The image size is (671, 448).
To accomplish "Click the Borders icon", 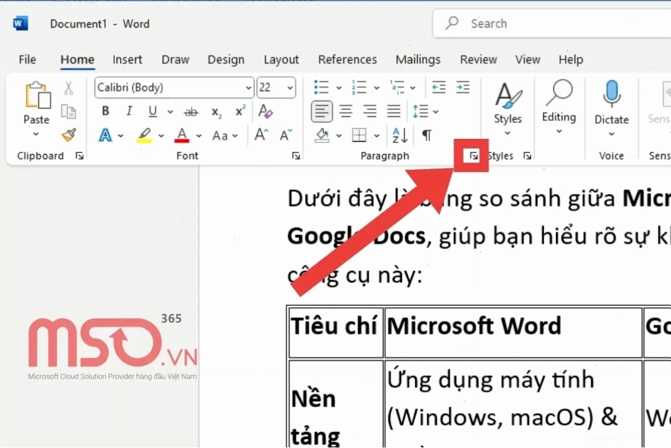I will [x=359, y=136].
